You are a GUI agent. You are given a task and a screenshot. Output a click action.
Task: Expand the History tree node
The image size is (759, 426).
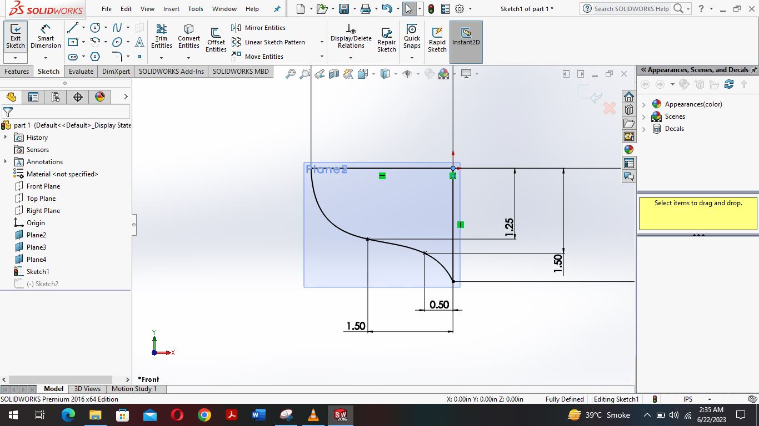[6, 137]
